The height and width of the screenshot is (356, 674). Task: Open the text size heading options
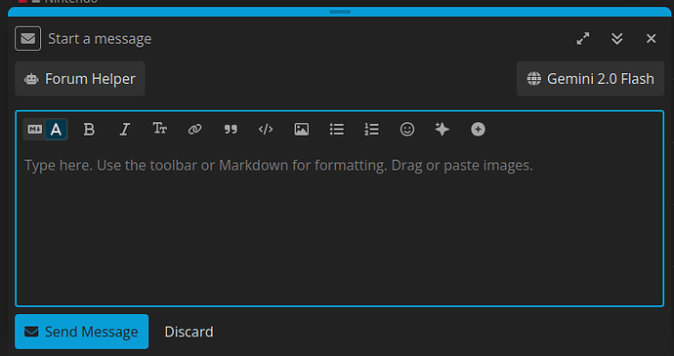[x=160, y=130]
